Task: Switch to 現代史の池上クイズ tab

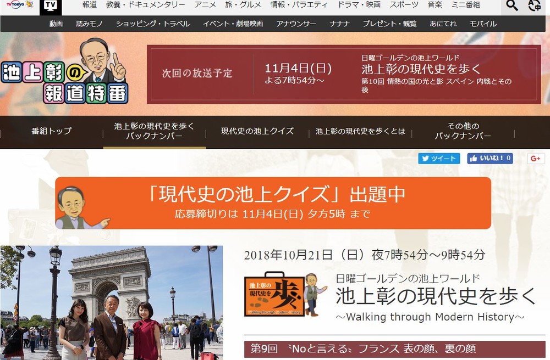Action: (257, 131)
